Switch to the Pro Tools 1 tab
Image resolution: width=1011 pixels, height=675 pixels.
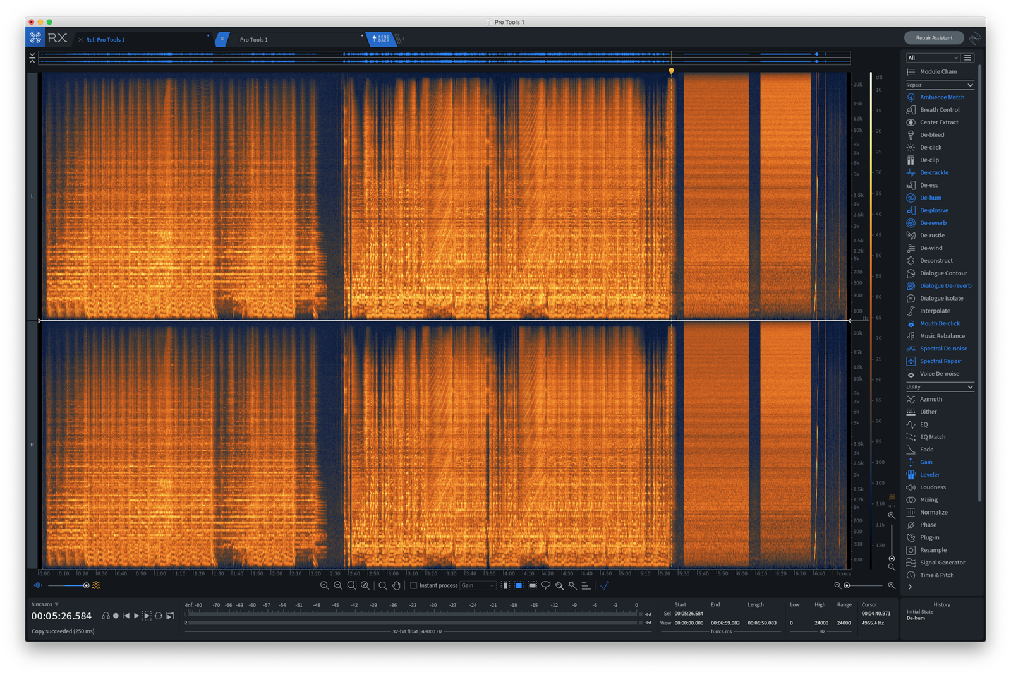click(254, 39)
